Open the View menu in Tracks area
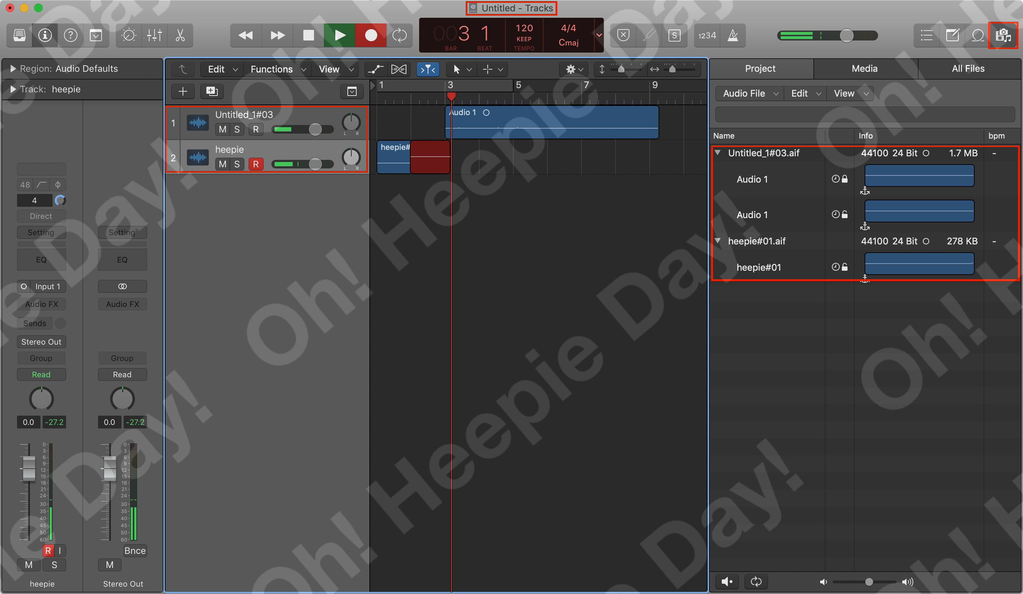 click(x=335, y=69)
